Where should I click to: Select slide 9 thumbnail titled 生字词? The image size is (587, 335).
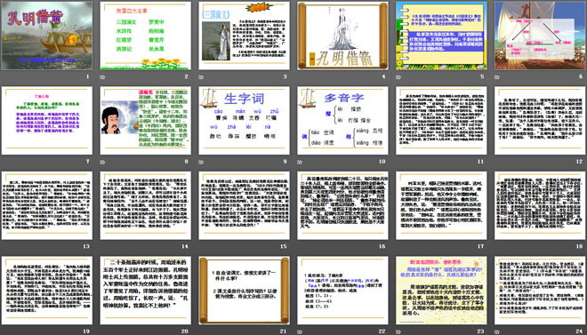coord(244,120)
